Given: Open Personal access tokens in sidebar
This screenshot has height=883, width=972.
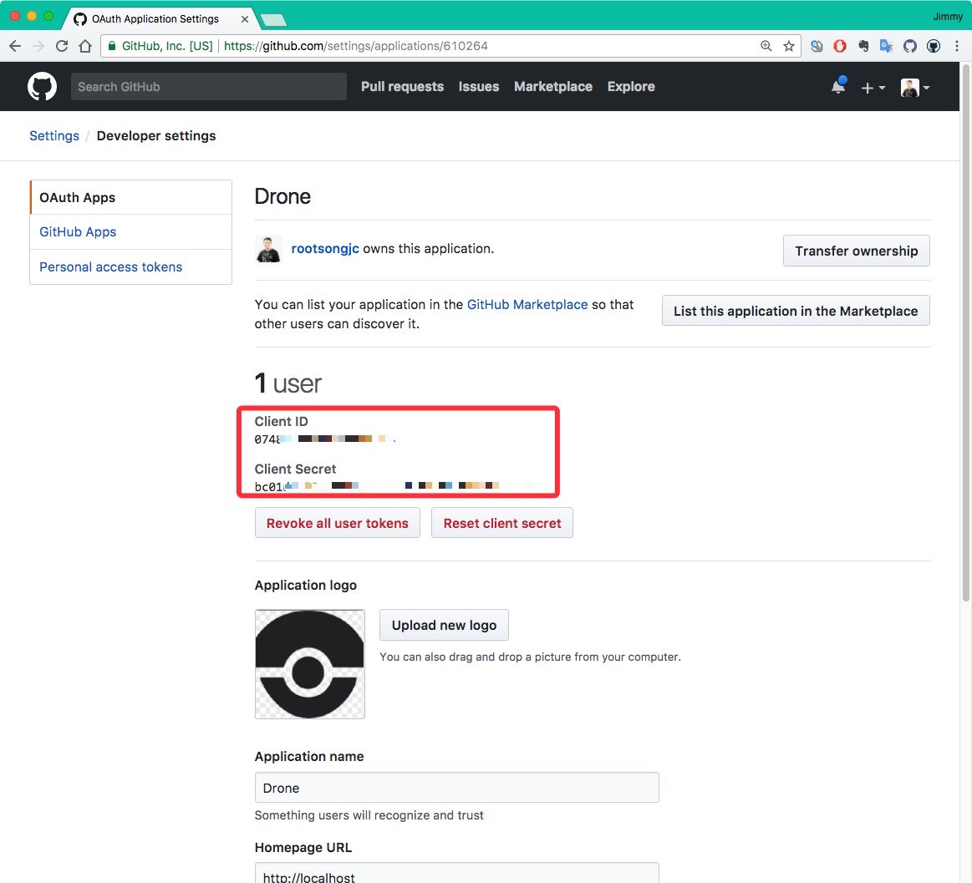Looking at the screenshot, I should point(110,267).
